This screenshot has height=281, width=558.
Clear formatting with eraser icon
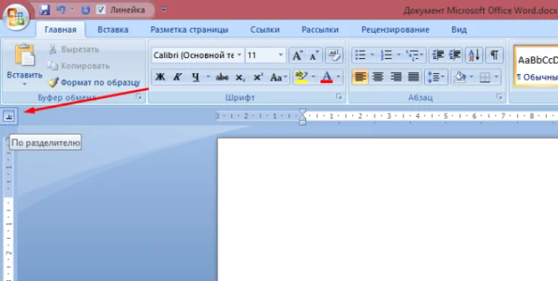pyautogui.click(x=334, y=55)
